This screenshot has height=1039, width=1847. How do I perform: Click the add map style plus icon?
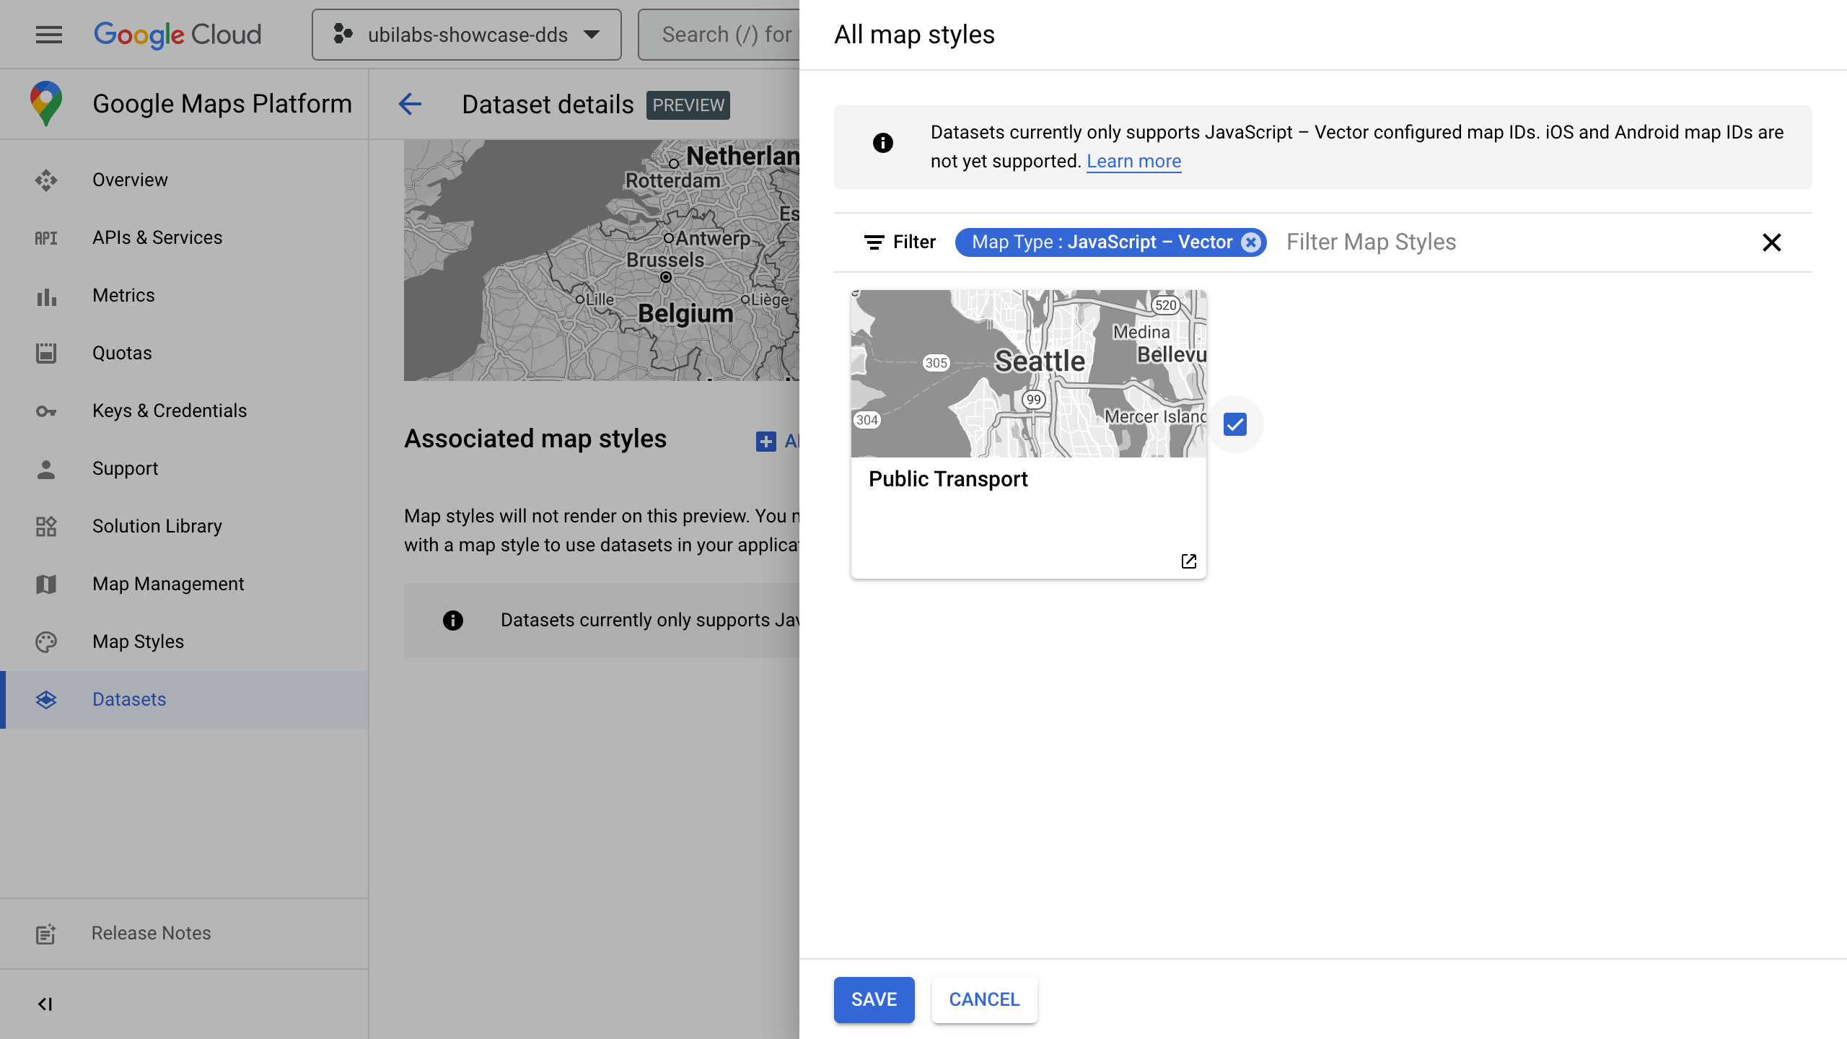pyautogui.click(x=765, y=441)
